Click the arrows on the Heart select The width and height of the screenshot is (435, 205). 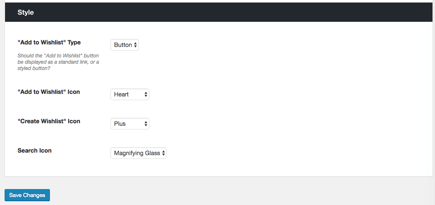pos(146,94)
